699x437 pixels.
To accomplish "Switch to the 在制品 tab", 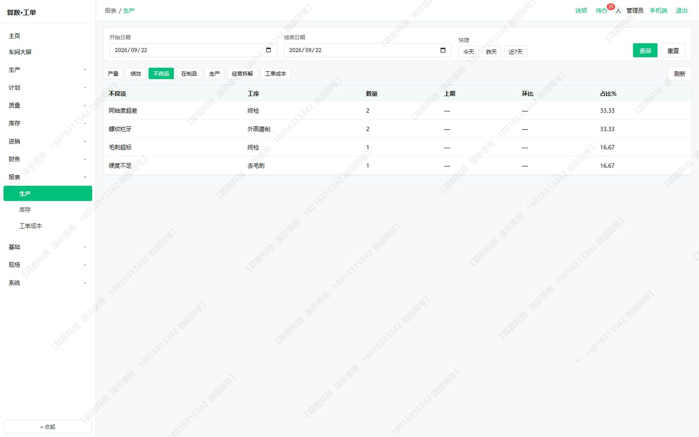I will [189, 74].
